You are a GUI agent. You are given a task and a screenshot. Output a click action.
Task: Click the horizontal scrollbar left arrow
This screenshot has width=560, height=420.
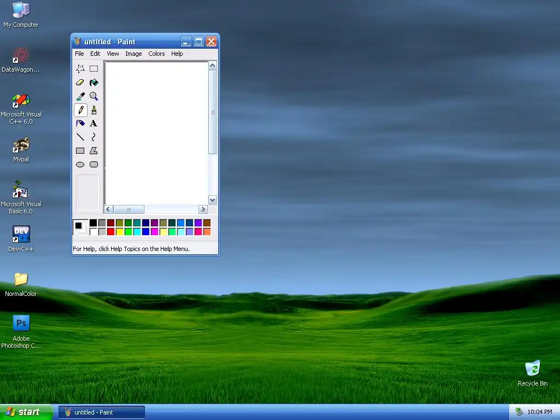[109, 209]
